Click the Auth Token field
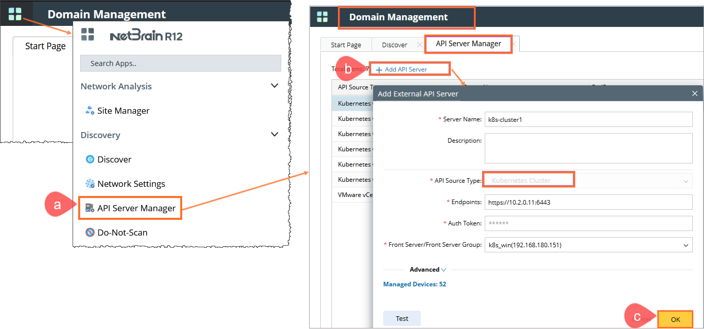 pyautogui.click(x=588, y=223)
